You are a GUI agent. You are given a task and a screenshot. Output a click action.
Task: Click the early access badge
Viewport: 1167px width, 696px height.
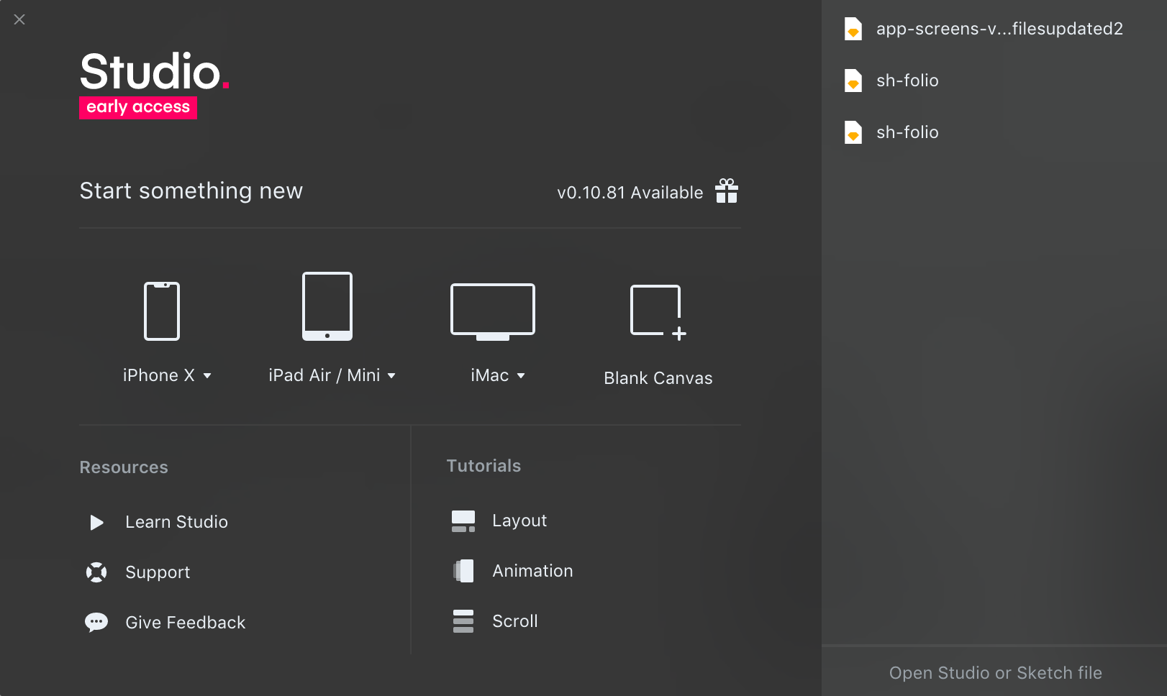tap(138, 107)
